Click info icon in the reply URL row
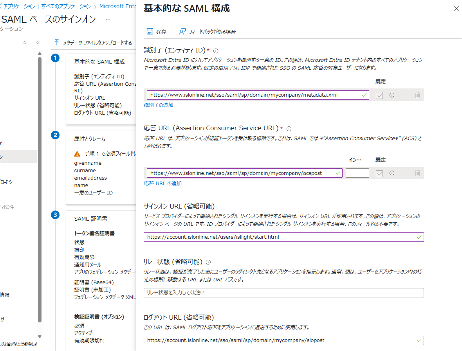This screenshot has height=351, width=462. [392, 173]
